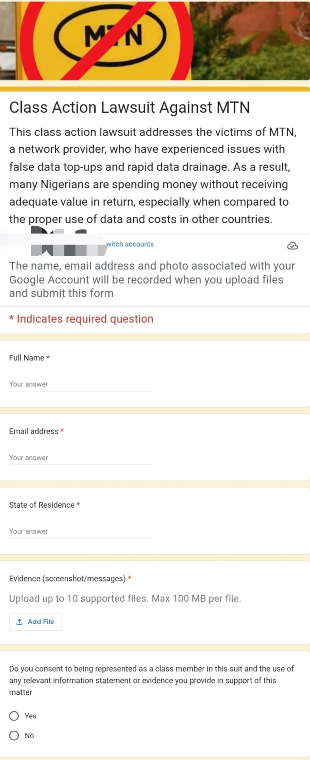Click the cloud saved-draft icon
The image size is (310, 760).
tap(292, 246)
